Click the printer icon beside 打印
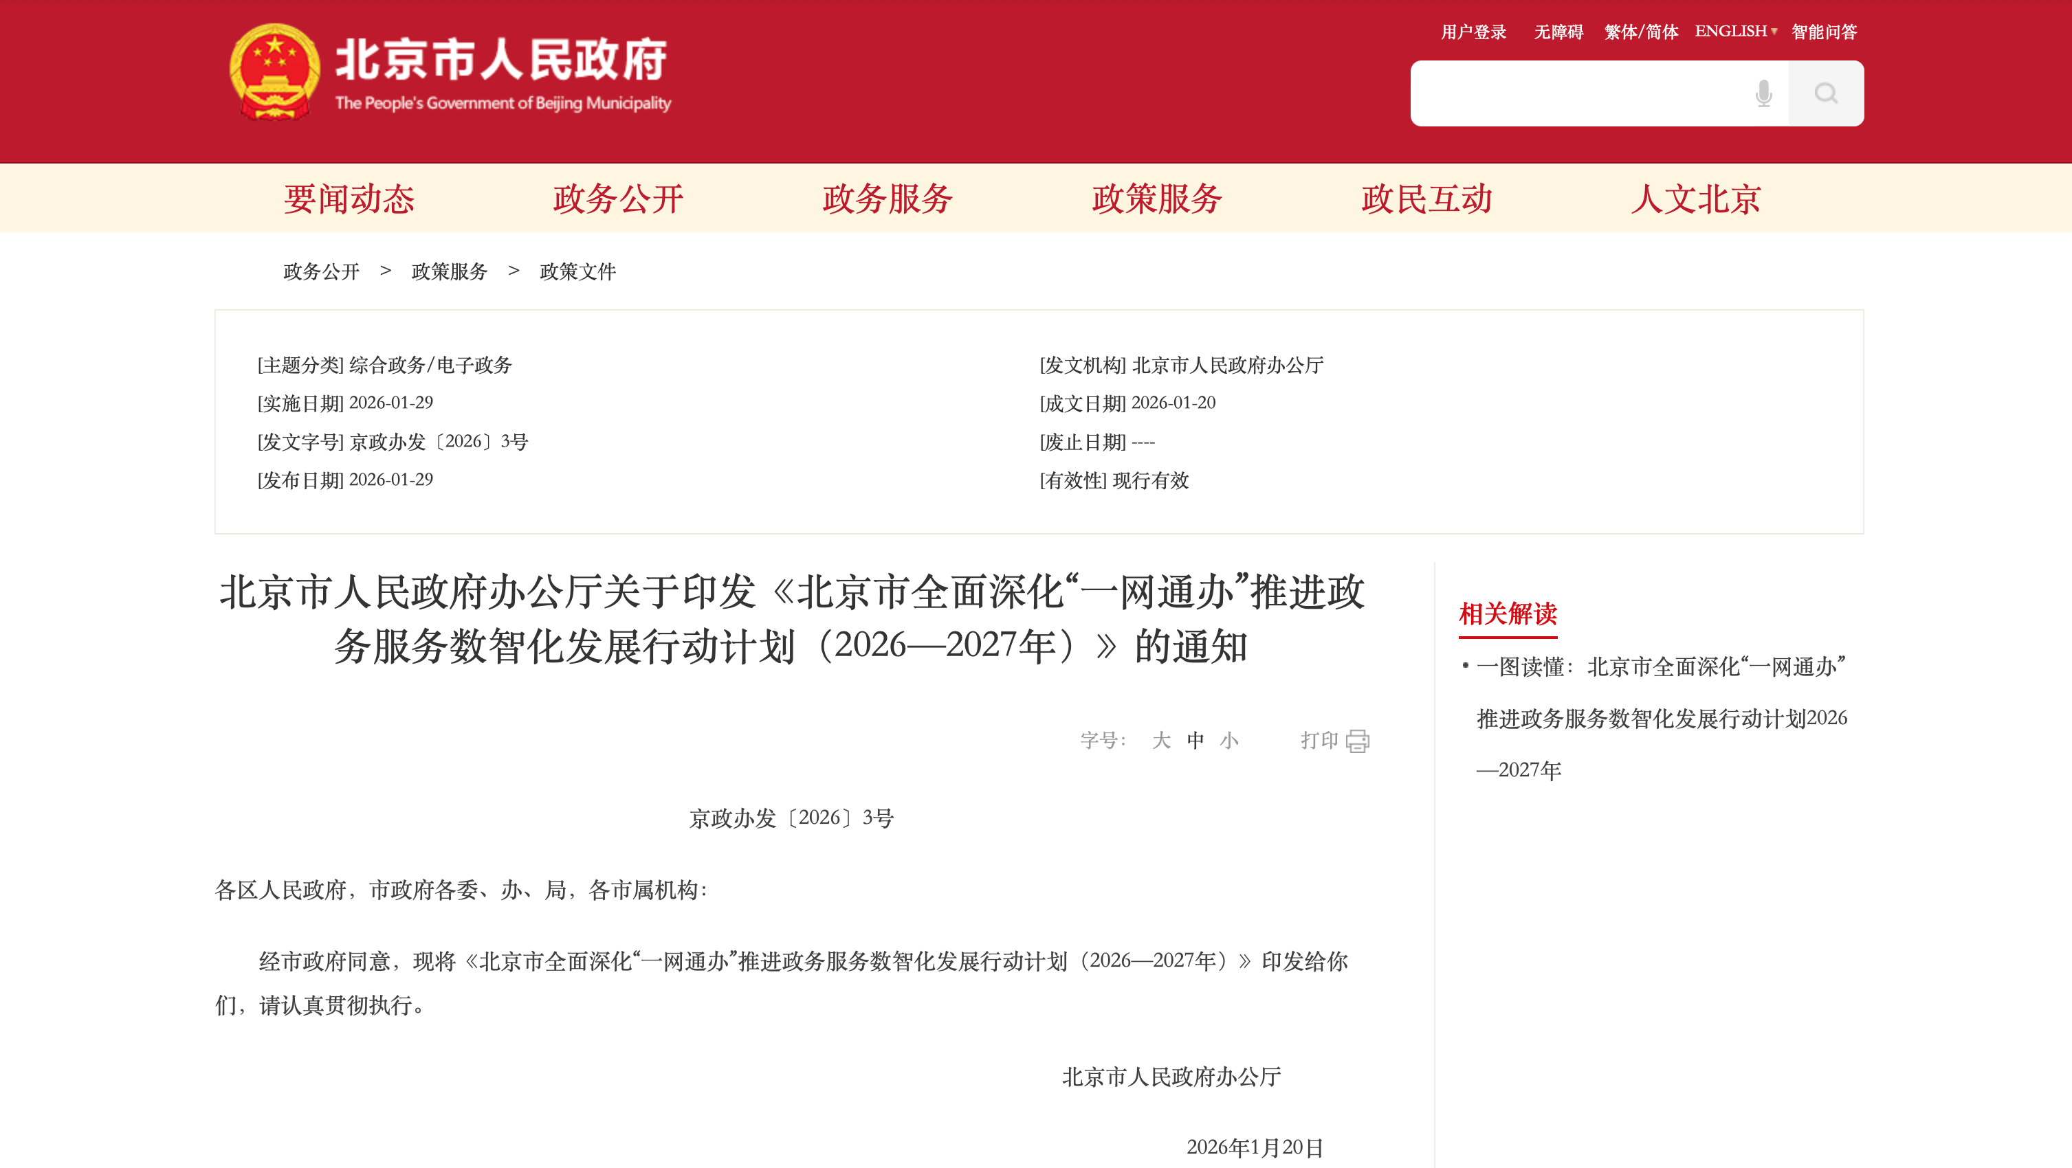The height and width of the screenshot is (1168, 2072). (1358, 741)
